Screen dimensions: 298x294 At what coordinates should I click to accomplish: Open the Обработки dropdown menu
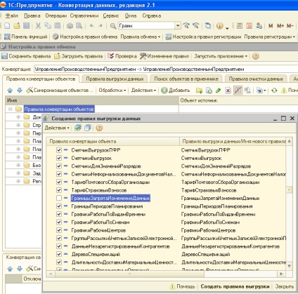112,91
